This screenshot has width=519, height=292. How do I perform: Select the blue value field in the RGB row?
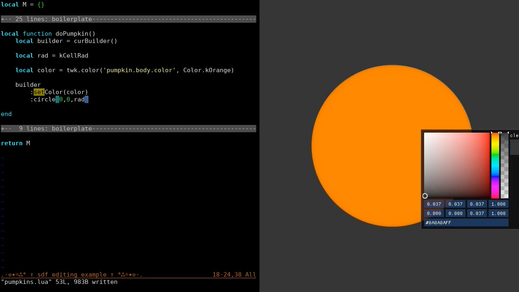click(x=477, y=204)
